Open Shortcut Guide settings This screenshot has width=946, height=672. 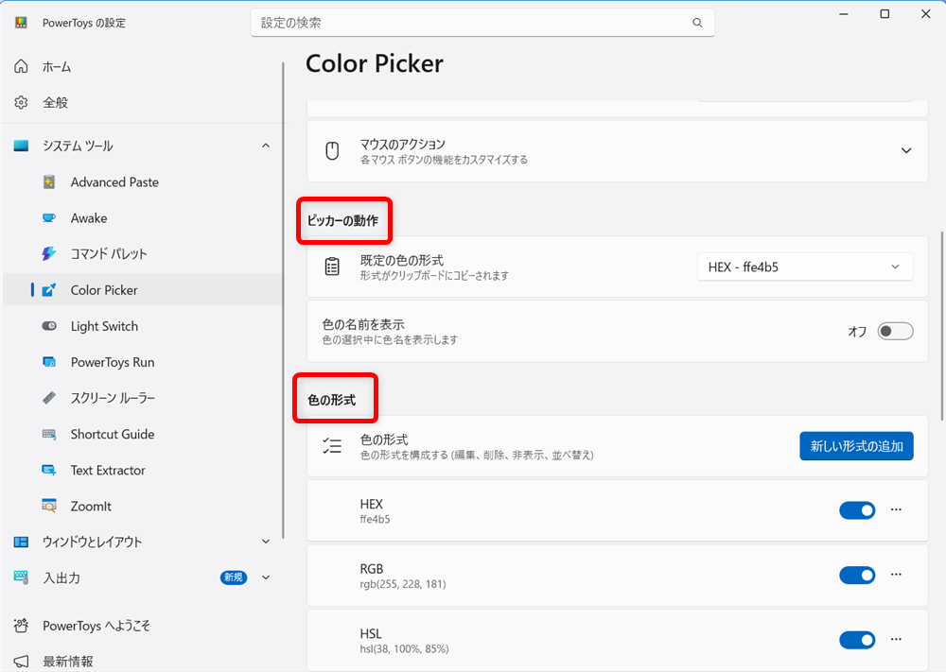(x=114, y=434)
